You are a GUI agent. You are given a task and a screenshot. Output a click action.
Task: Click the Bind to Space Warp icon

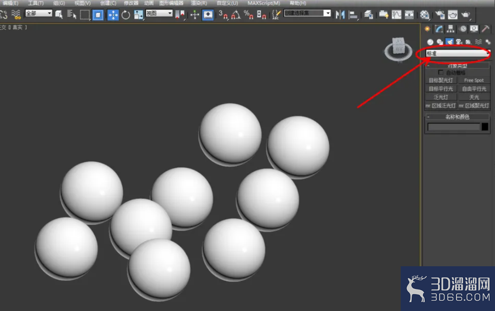(16, 14)
